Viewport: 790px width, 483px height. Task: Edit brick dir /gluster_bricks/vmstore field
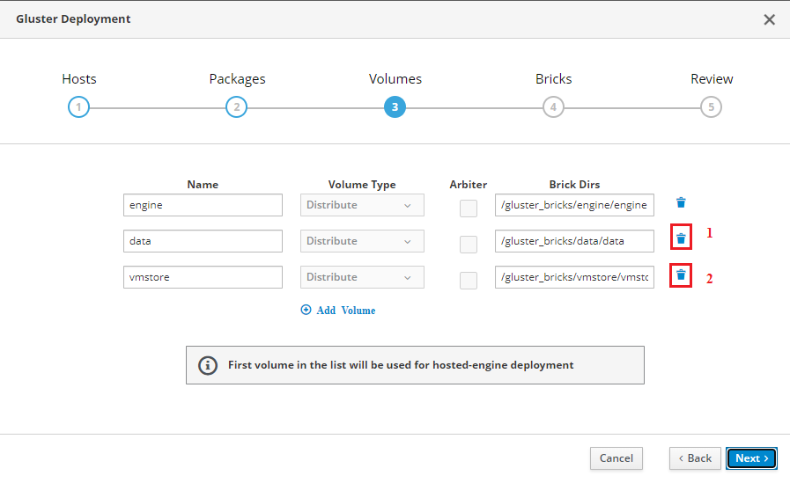574,277
